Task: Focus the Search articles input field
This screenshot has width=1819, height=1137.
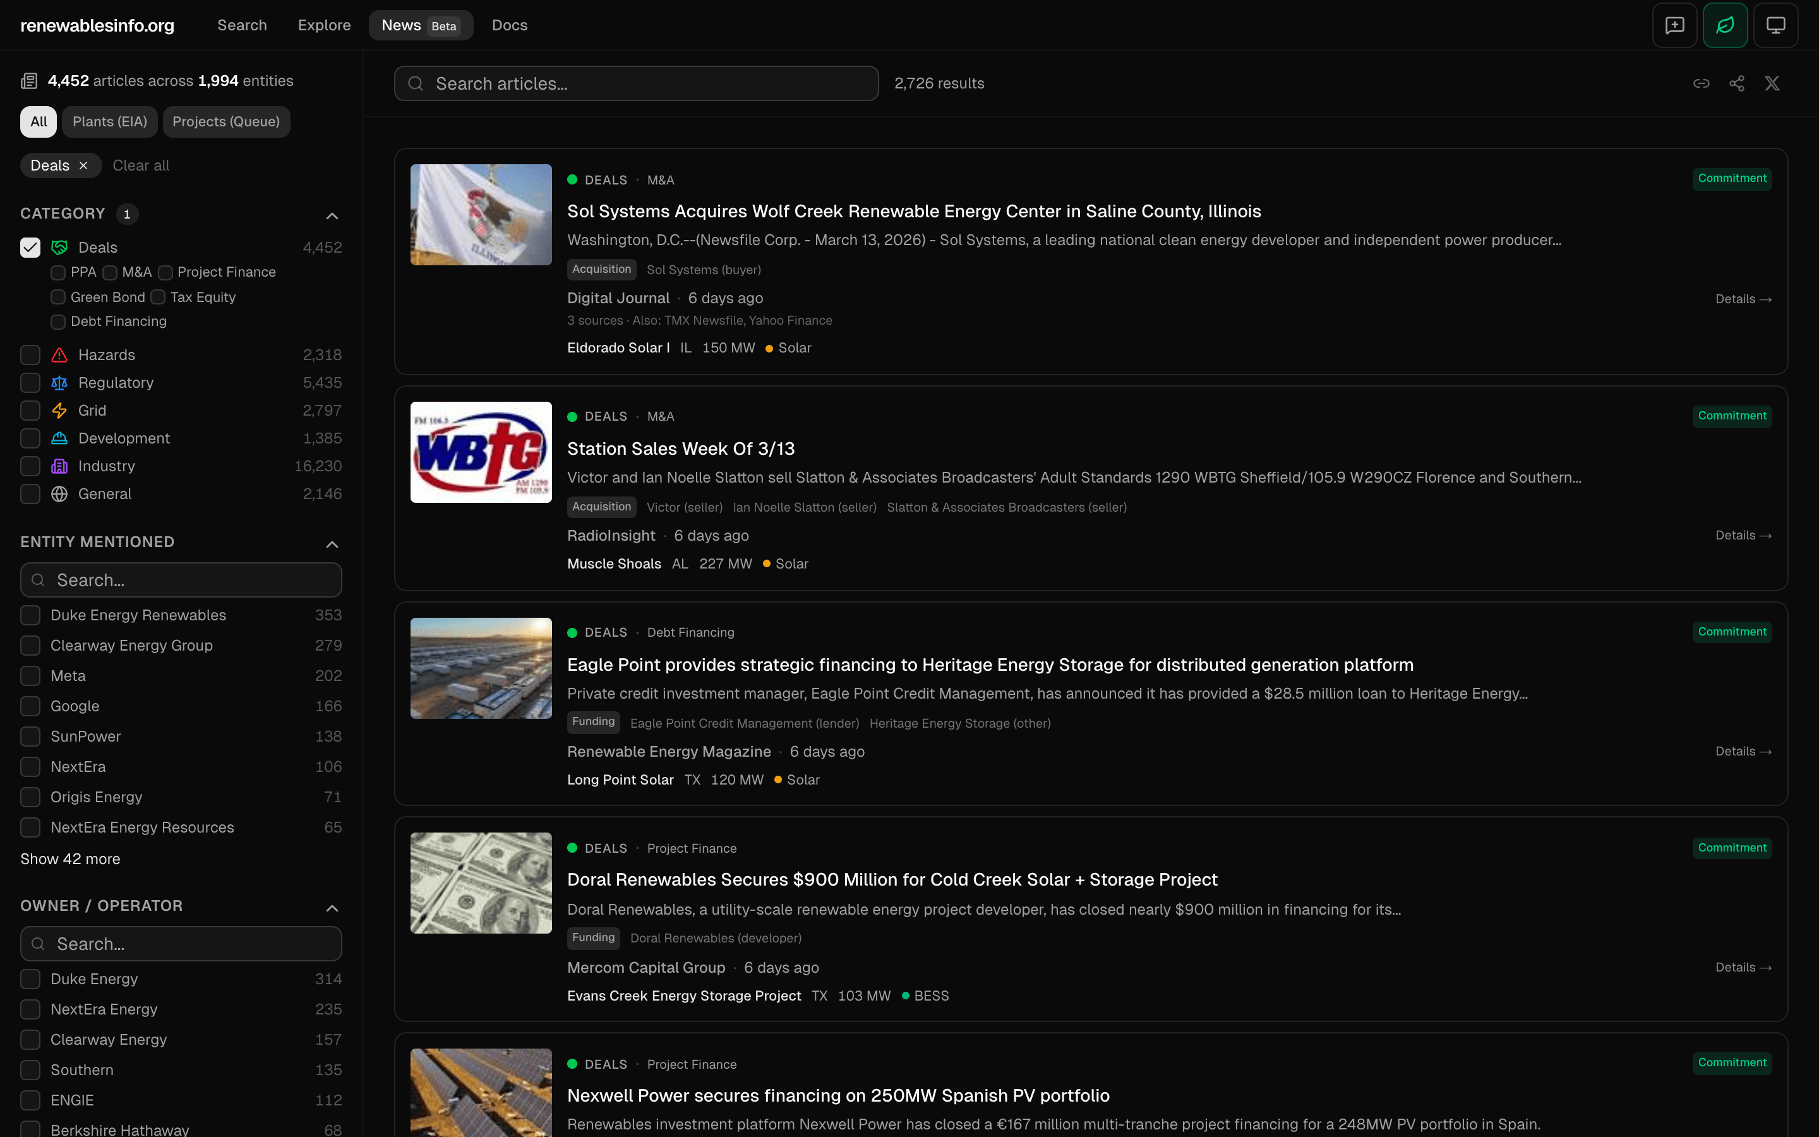Action: click(x=636, y=83)
